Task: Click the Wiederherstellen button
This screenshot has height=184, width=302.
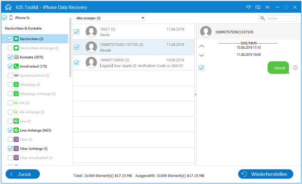Action: (266, 174)
